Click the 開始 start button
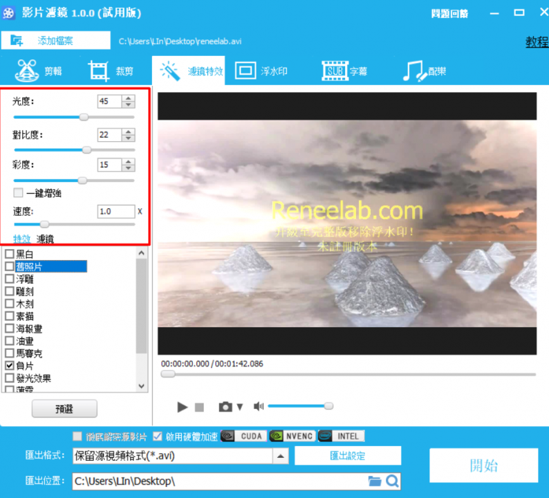Image resolution: width=549 pixels, height=498 pixels. (x=484, y=465)
